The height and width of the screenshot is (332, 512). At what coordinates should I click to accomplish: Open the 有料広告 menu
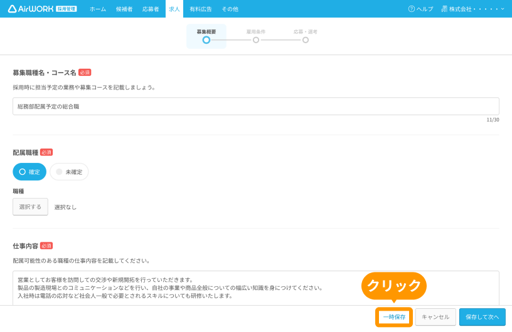tap(201, 9)
